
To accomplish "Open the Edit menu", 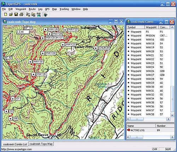I will click(11, 9).
